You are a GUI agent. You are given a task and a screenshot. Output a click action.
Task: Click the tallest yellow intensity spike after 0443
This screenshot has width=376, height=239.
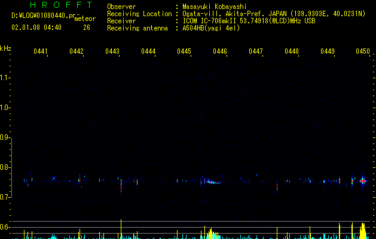121,229
